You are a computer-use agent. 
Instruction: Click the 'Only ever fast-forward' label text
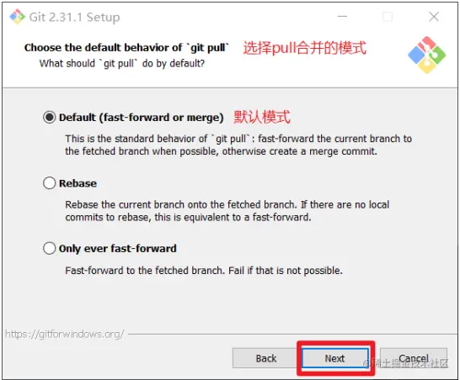[118, 249]
